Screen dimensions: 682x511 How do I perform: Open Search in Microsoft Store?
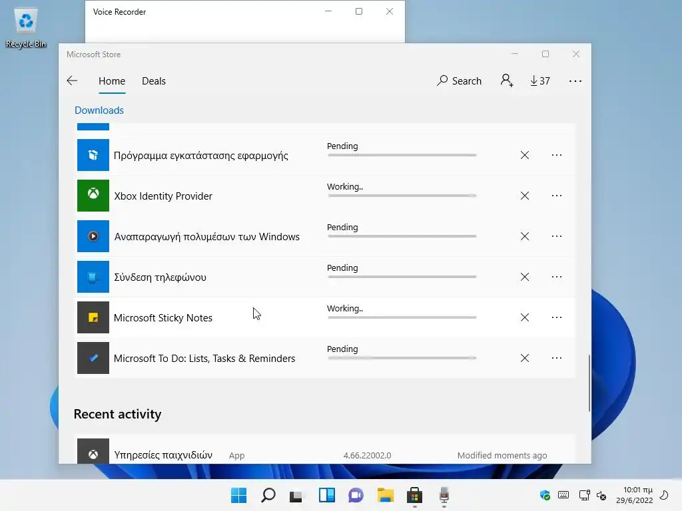[460, 81]
